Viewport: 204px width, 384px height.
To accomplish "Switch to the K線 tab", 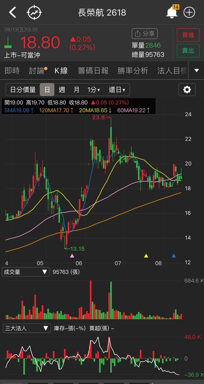I will [x=61, y=71].
